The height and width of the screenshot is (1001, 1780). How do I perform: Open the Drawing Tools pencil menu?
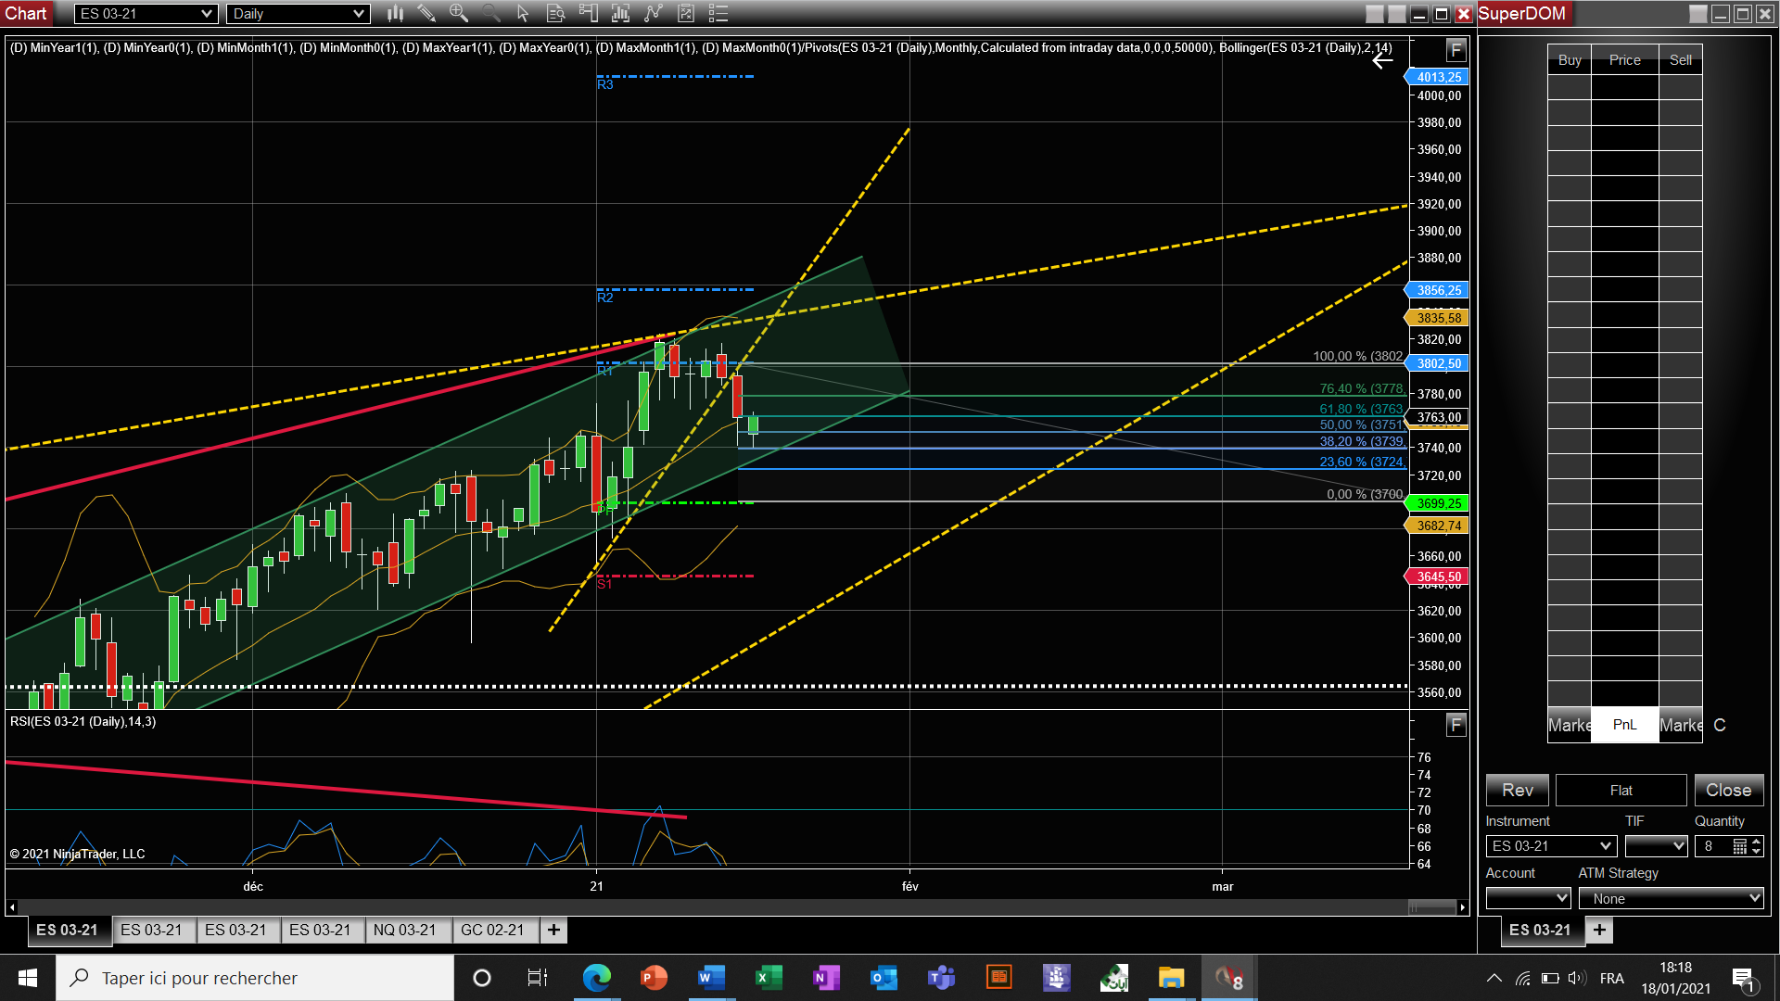pos(426,13)
